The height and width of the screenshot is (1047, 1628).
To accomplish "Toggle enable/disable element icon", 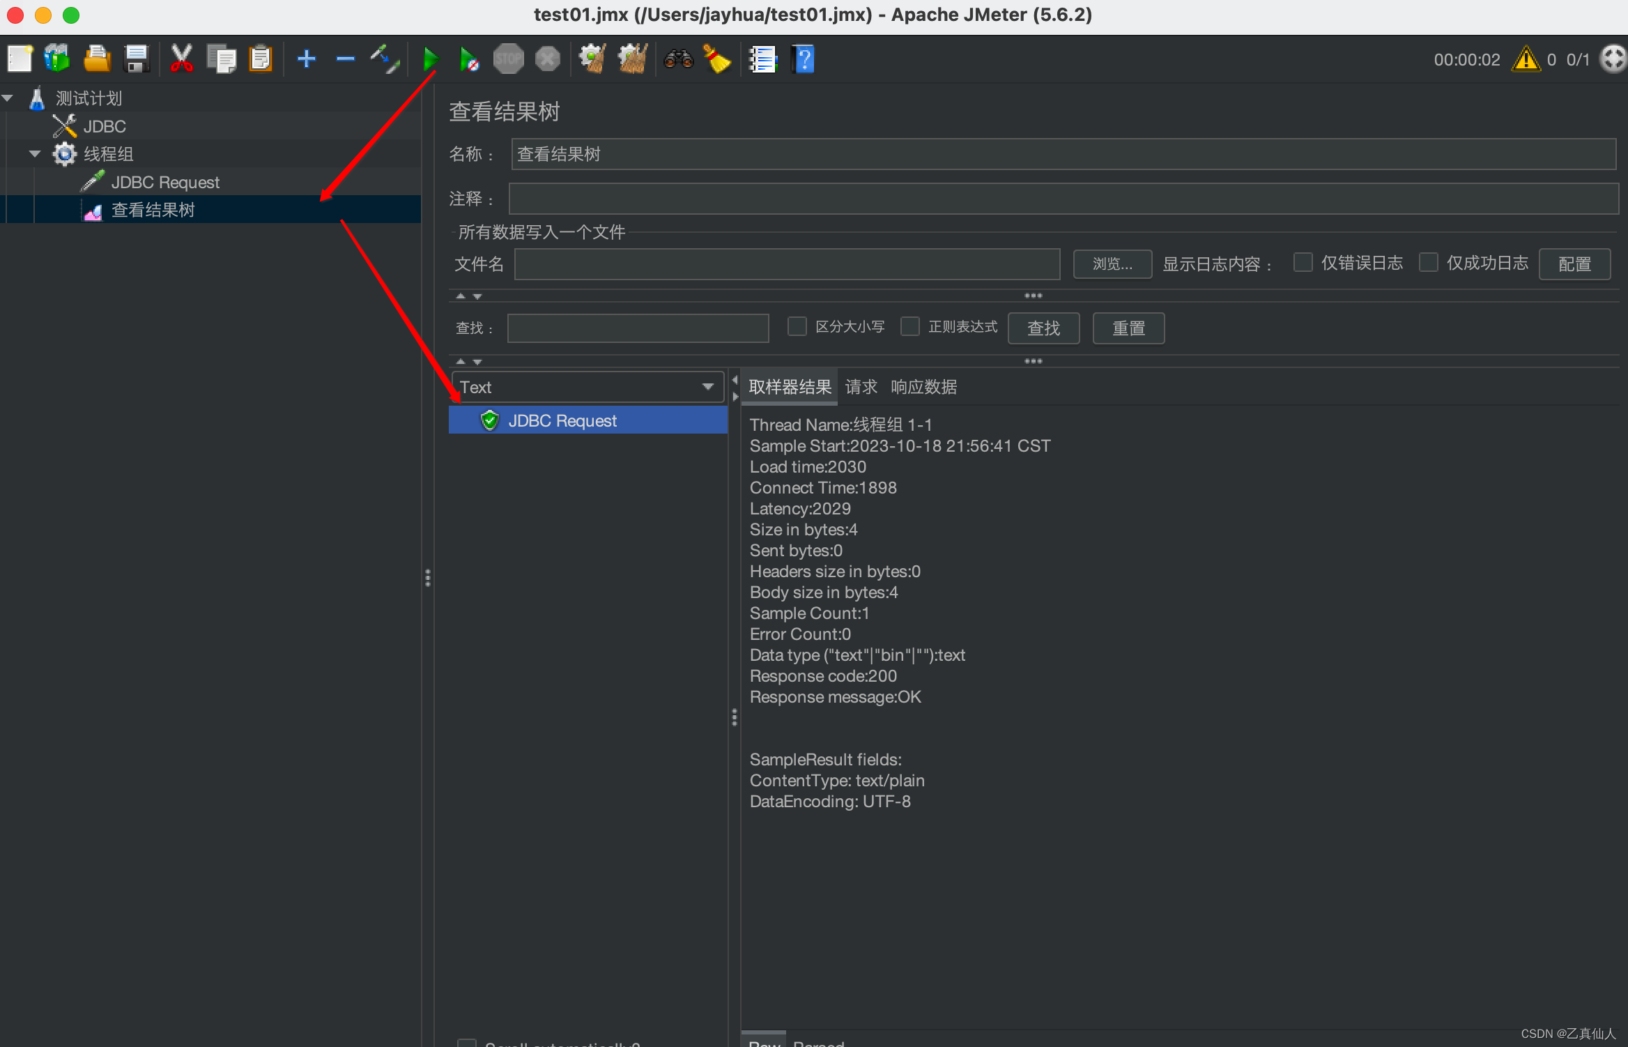I will [385, 59].
